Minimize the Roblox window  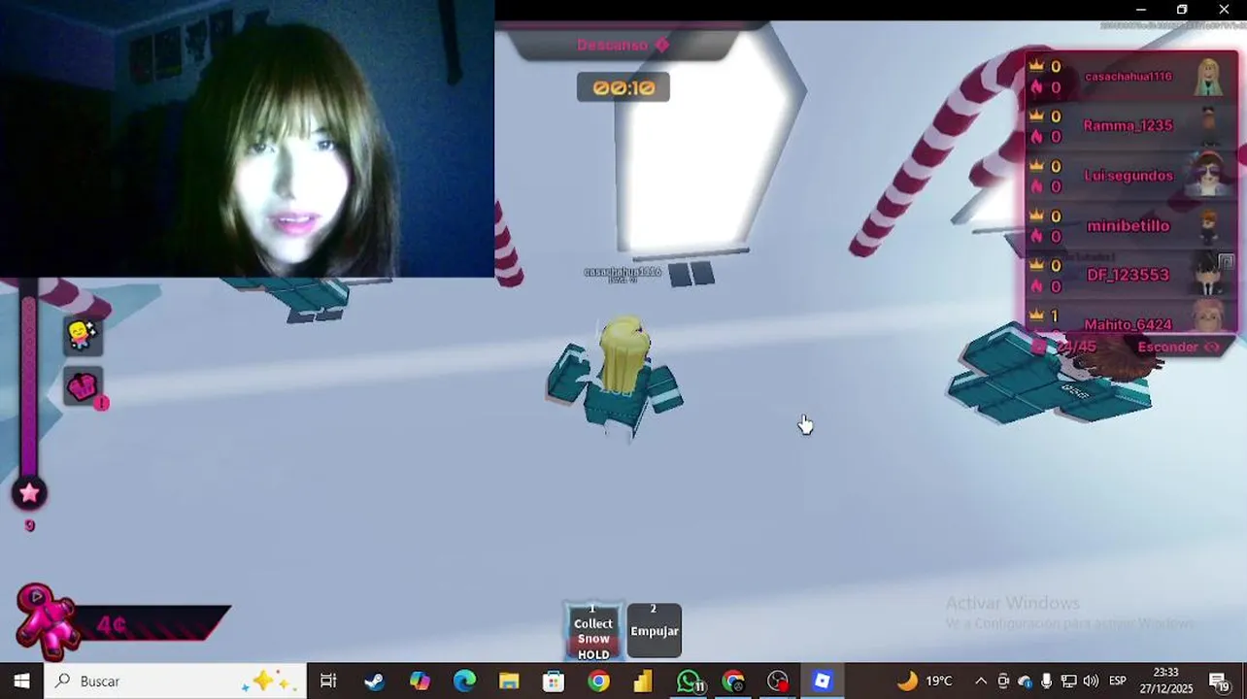1141,10
